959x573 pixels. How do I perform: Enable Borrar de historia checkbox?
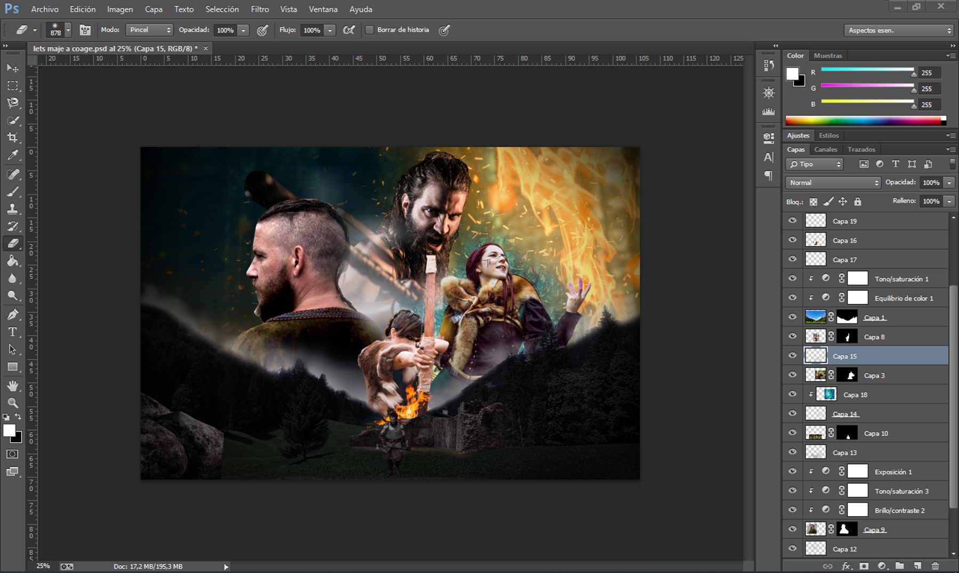(x=369, y=30)
